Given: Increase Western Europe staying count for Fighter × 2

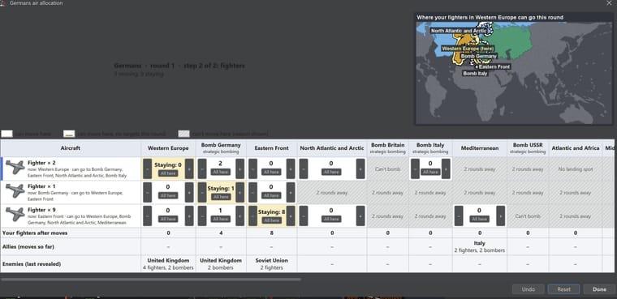Looking at the screenshot, I should coord(189,169).
